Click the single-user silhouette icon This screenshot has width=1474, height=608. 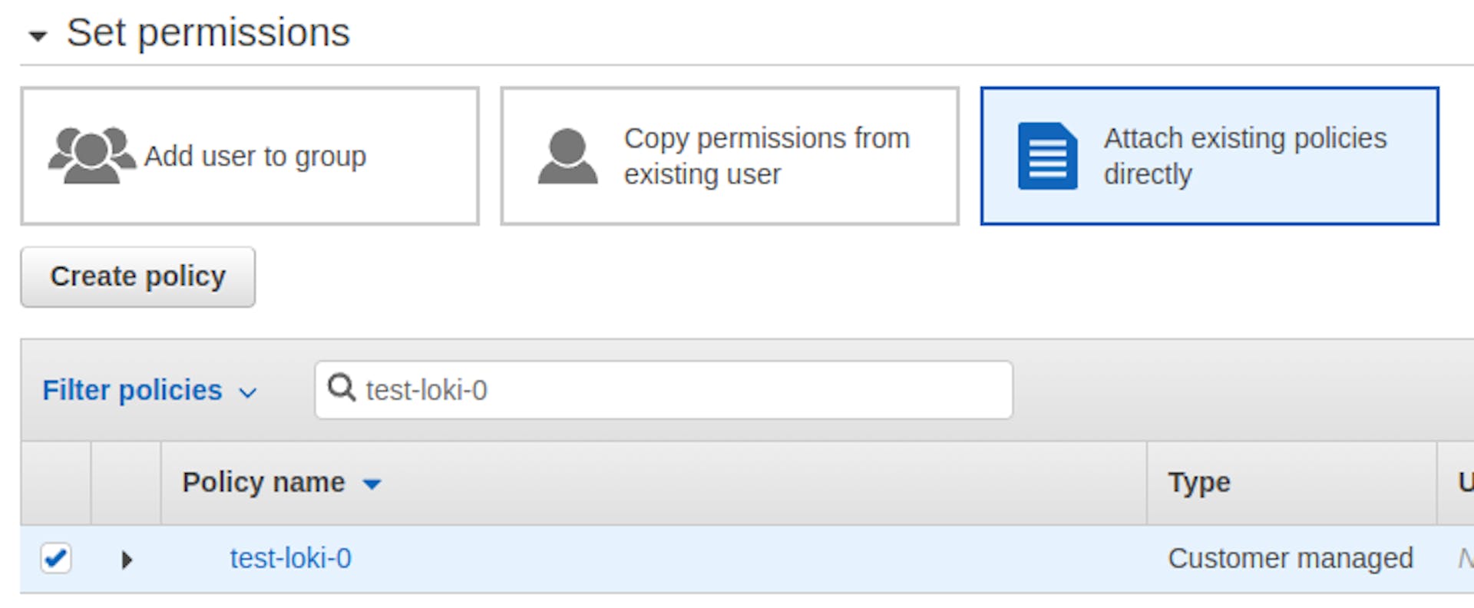point(567,156)
